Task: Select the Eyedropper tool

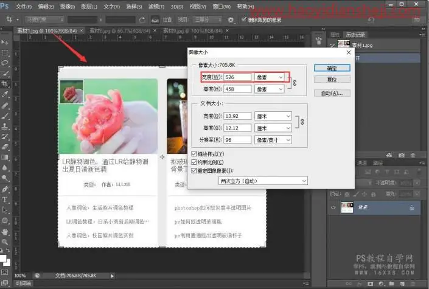Action: (5, 94)
